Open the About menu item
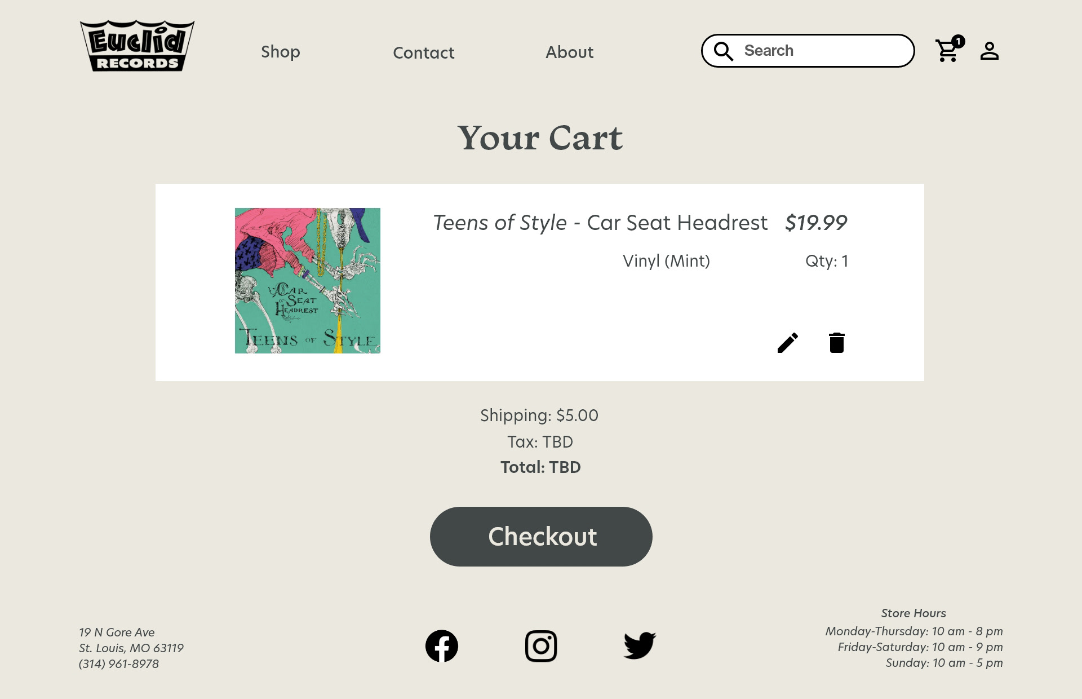1082x699 pixels. pyautogui.click(x=569, y=52)
